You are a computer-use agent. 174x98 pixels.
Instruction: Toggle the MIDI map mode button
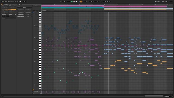coord(163,2)
